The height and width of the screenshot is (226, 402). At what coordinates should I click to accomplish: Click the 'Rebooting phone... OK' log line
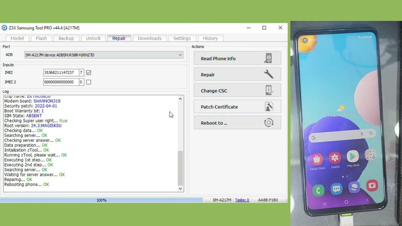[27, 184]
